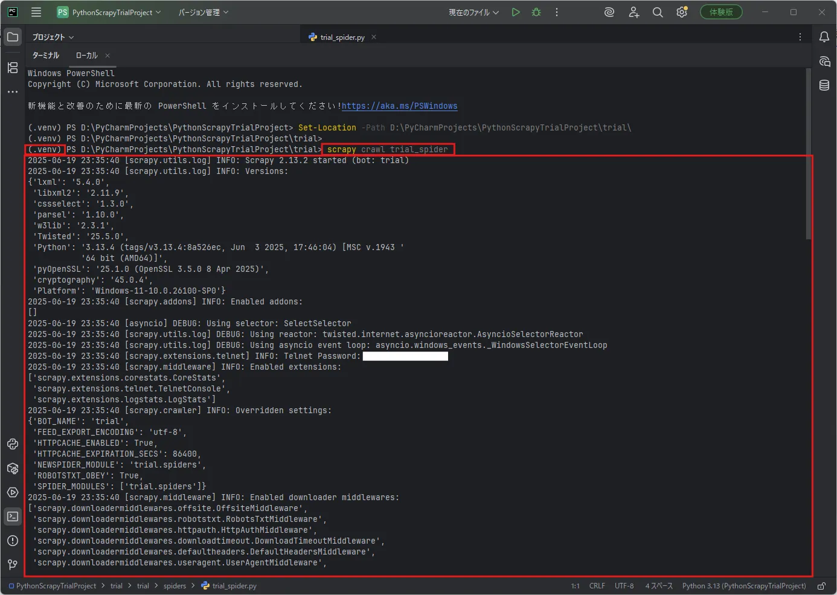Open Search Everywhere magnifier icon
The image size is (837, 595).
[658, 12]
